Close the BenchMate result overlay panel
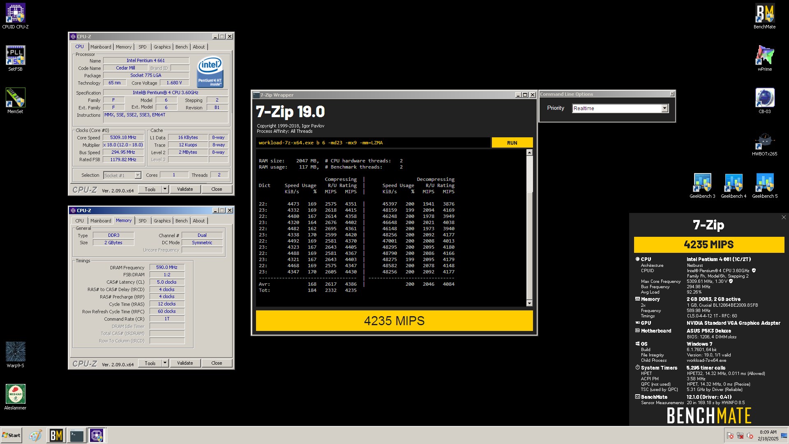 [x=783, y=217]
